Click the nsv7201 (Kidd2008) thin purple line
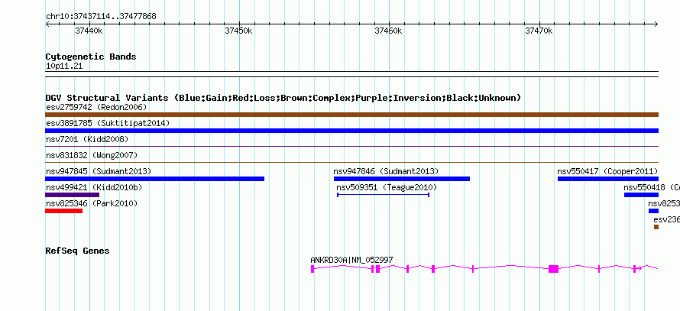Viewport: 680px width, 311px height. click(x=351, y=147)
